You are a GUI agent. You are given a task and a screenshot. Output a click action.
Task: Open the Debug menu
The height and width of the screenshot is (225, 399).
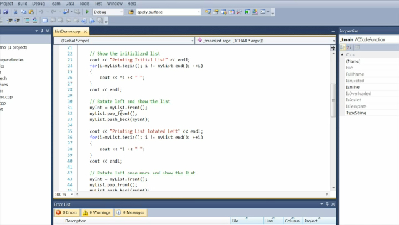[x=38, y=4]
